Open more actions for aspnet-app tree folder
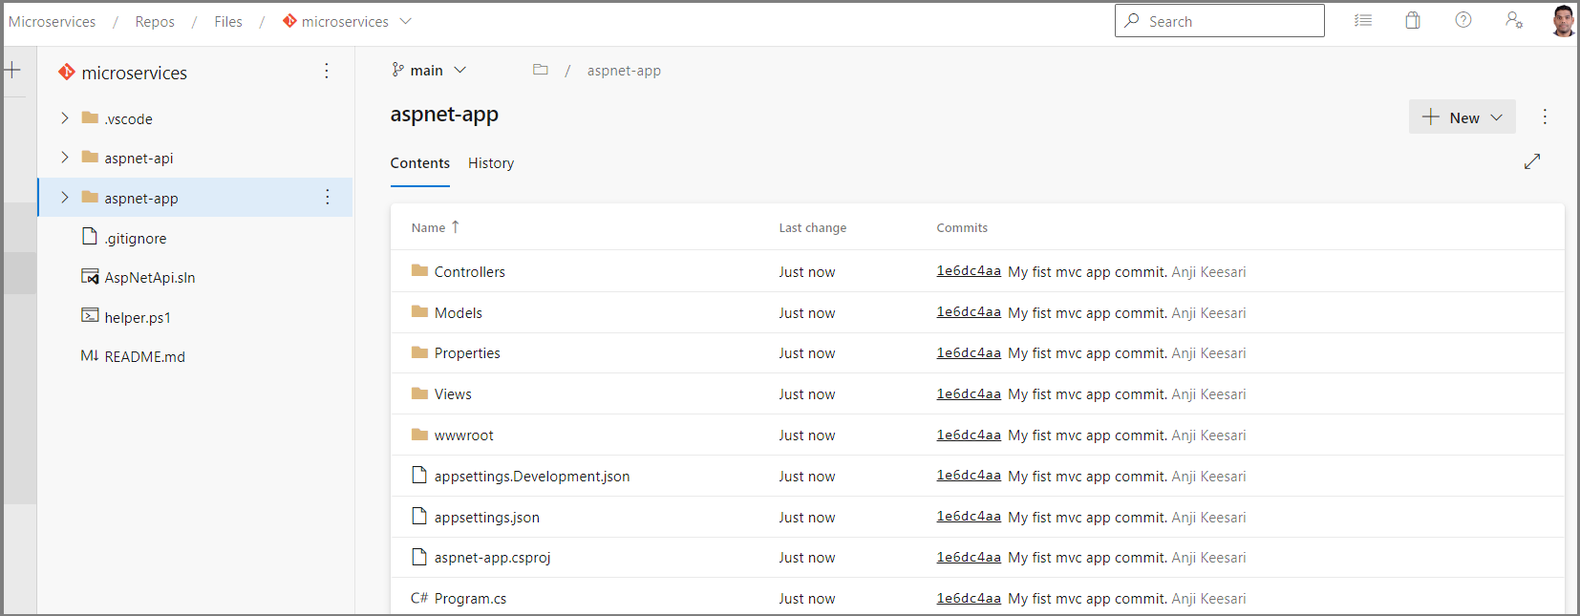 [x=328, y=197]
